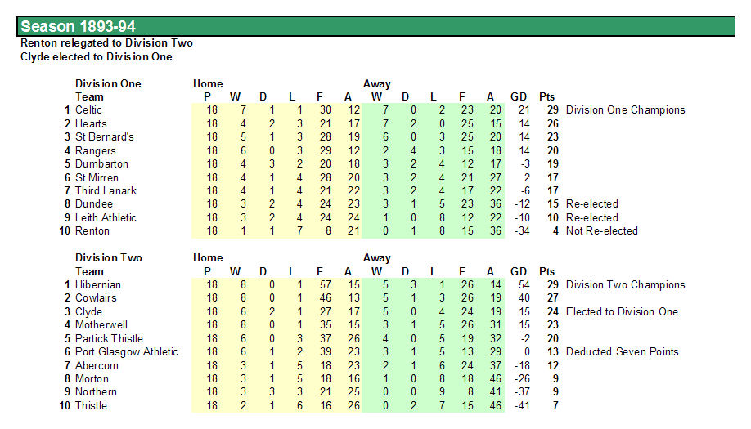Viewport: 751px width, 429px height.
Task: Select Elected to Division One note
Action: coord(623,312)
